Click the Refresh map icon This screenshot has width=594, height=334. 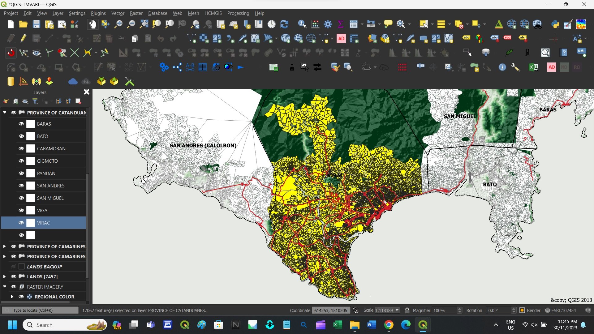pos(284,24)
